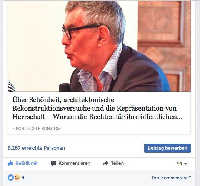
Task: Open the article headline Über Schönheit link
Action: click(97, 108)
